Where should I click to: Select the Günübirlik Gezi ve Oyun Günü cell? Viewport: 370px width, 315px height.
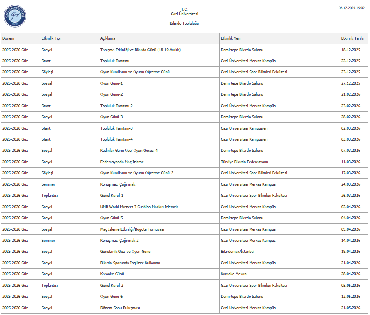pyautogui.click(x=125, y=252)
